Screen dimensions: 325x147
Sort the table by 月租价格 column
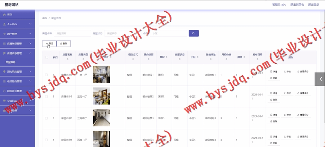pos(226,59)
